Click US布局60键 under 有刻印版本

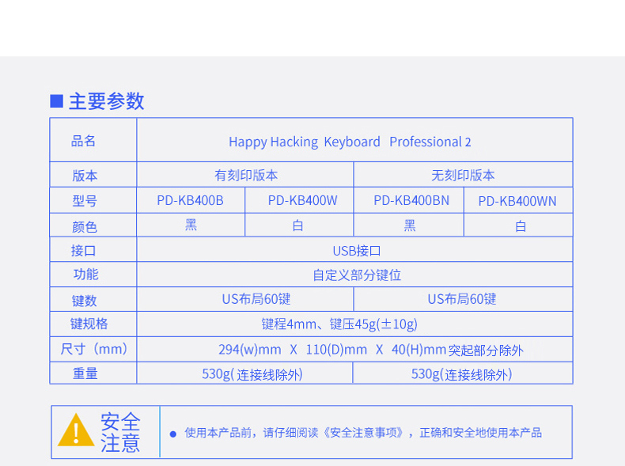[256, 299]
